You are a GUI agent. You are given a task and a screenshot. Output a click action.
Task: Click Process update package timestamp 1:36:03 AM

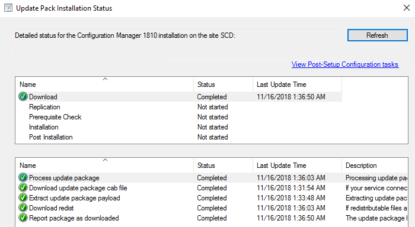[291, 178]
